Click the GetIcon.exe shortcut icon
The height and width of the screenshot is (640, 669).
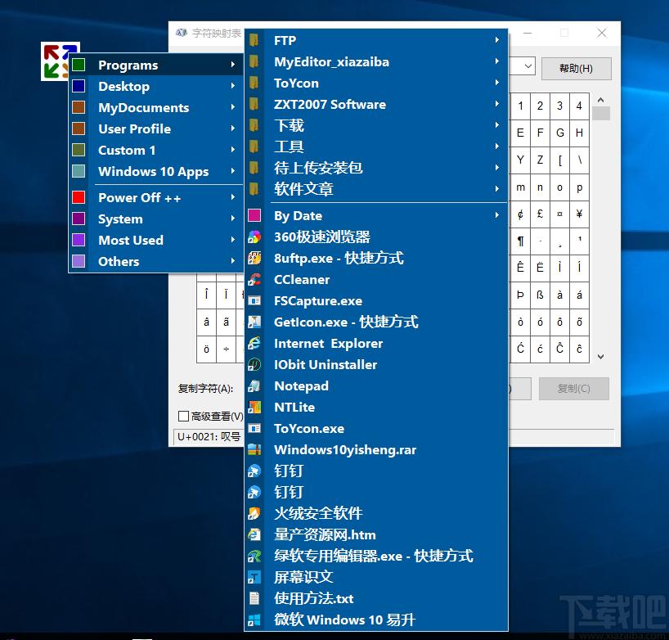click(x=254, y=322)
